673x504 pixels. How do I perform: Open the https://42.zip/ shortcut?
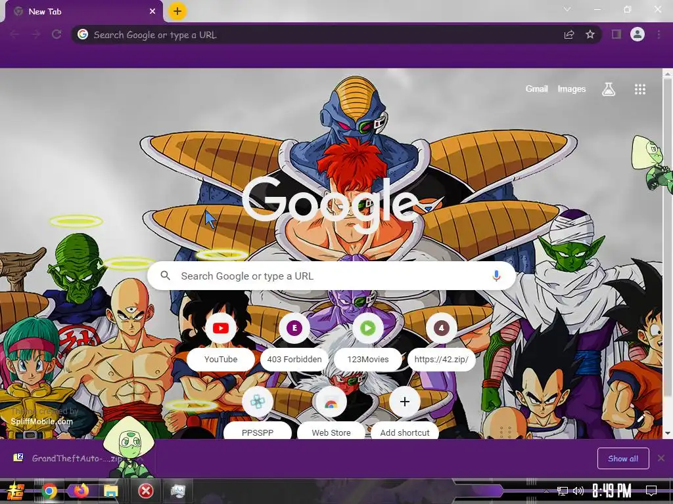coord(441,341)
